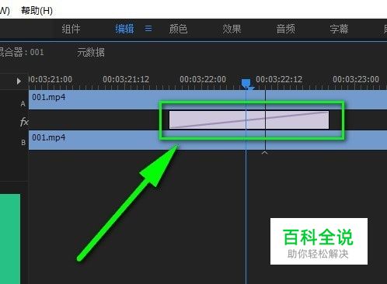Select the 编辑 workspace tab
The width and height of the screenshot is (387, 284).
pos(124,29)
